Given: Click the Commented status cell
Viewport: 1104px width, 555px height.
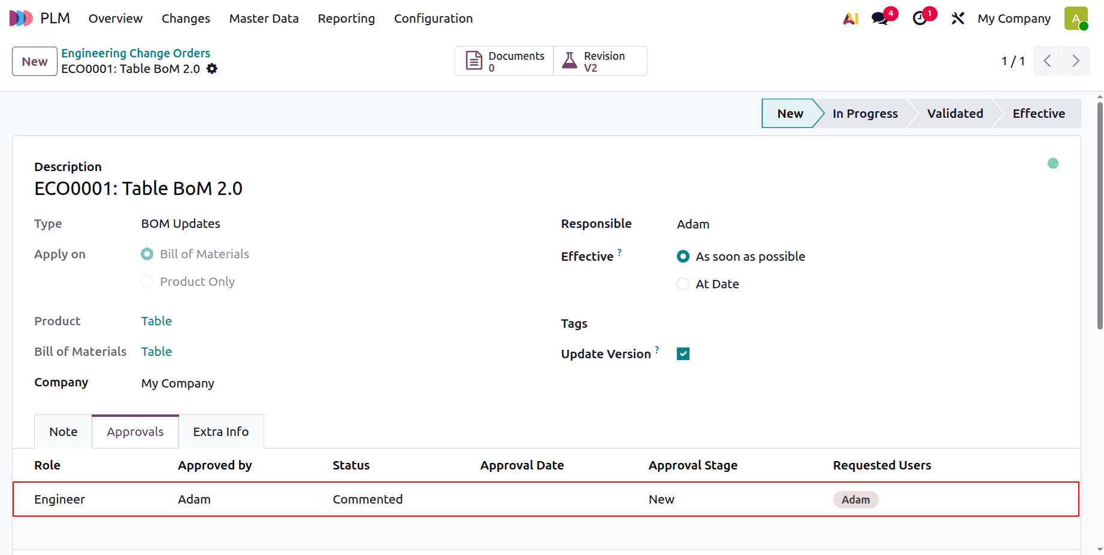Looking at the screenshot, I should click(x=368, y=499).
